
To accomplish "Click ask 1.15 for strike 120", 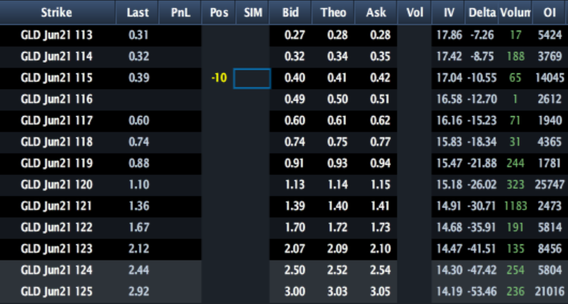I will click(380, 184).
